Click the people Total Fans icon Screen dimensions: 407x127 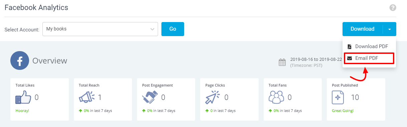(276, 98)
